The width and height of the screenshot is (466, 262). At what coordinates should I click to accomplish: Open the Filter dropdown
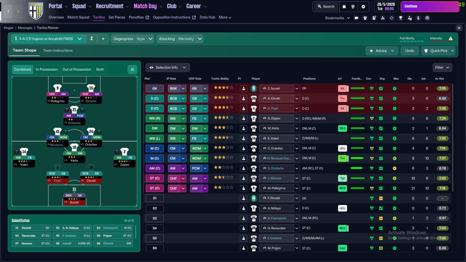coord(443,67)
